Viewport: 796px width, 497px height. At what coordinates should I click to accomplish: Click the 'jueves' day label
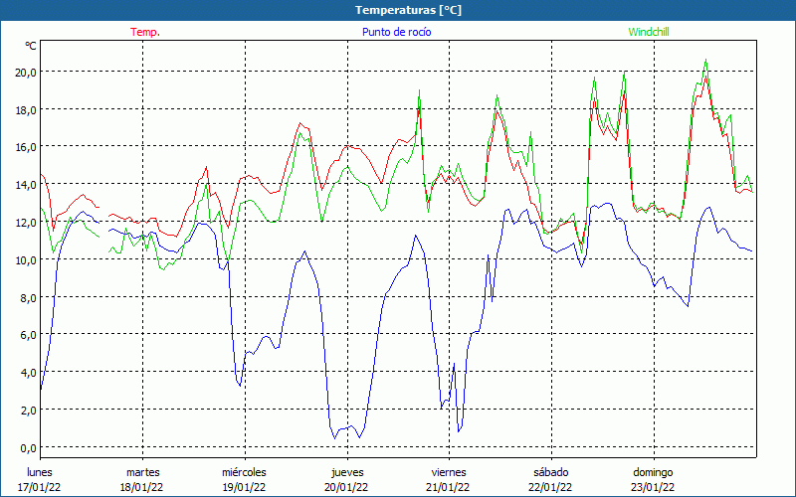347,472
